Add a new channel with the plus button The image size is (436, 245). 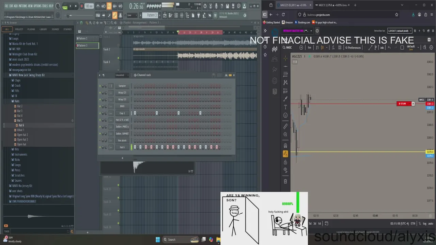[122, 158]
